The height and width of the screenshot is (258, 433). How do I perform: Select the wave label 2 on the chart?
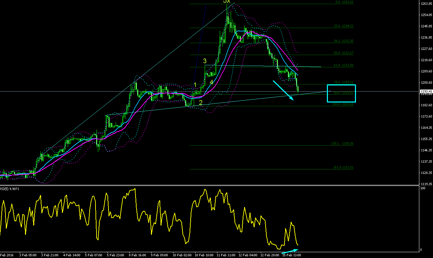click(201, 102)
